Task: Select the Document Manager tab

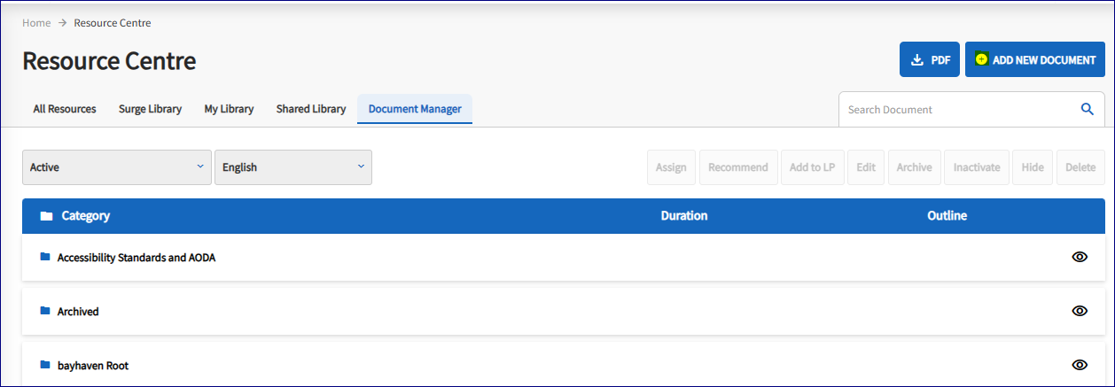Action: pyautogui.click(x=415, y=109)
